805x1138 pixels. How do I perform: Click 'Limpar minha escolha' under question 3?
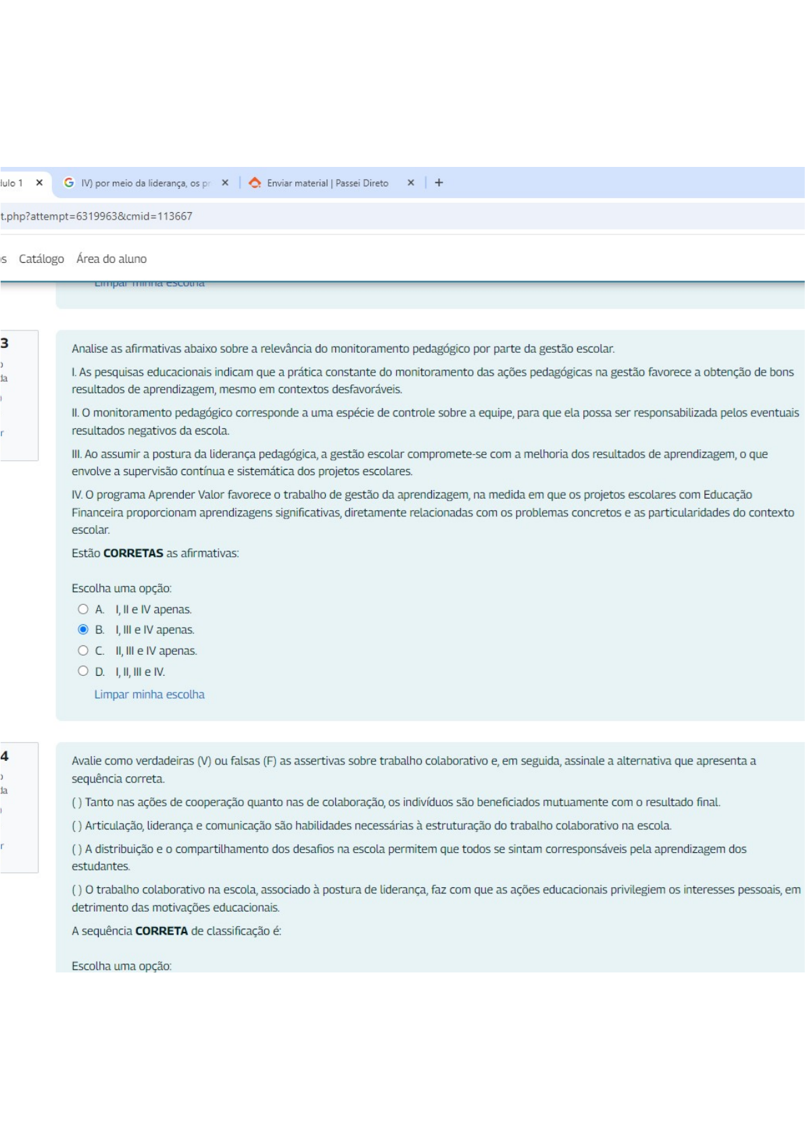tap(149, 694)
